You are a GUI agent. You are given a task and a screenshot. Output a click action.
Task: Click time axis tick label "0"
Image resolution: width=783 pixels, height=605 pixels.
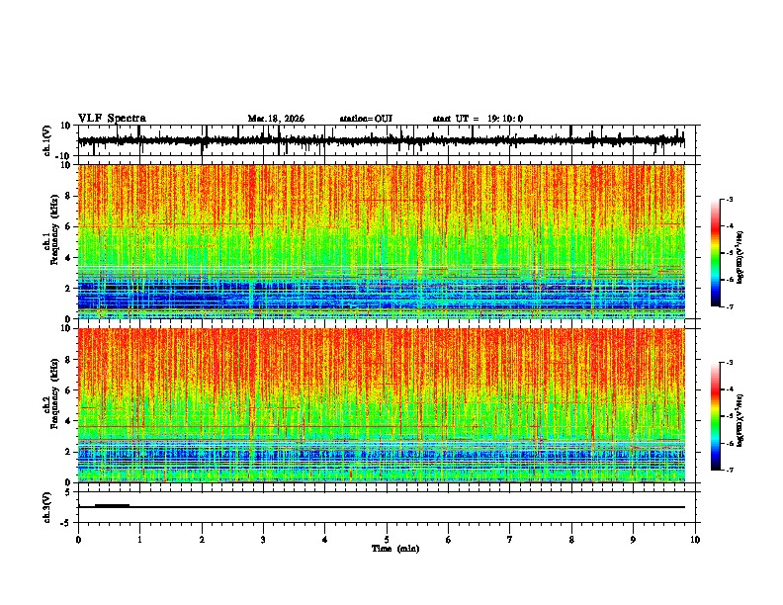[x=78, y=540]
